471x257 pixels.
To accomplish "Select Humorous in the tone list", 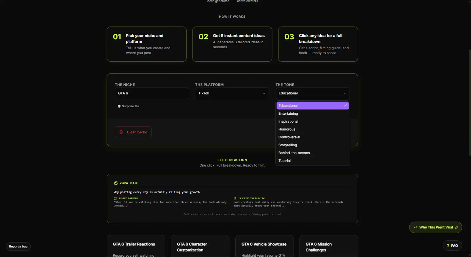I will pos(313,129).
